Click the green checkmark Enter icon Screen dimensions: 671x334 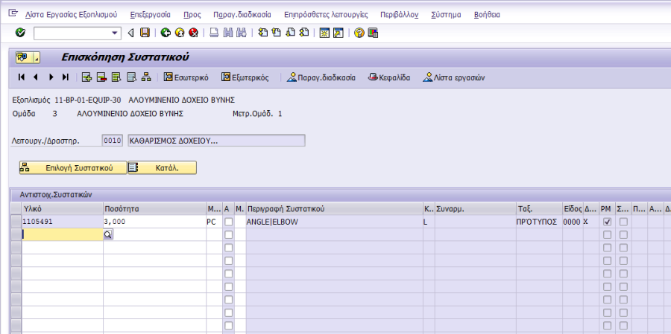20,33
